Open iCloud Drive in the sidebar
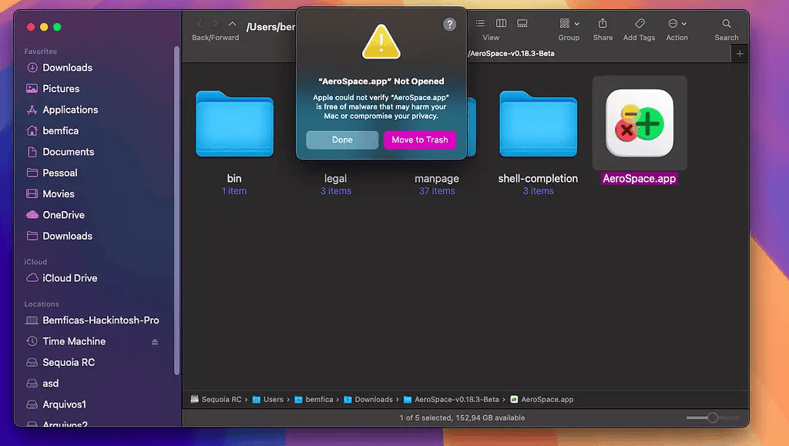 [69, 278]
